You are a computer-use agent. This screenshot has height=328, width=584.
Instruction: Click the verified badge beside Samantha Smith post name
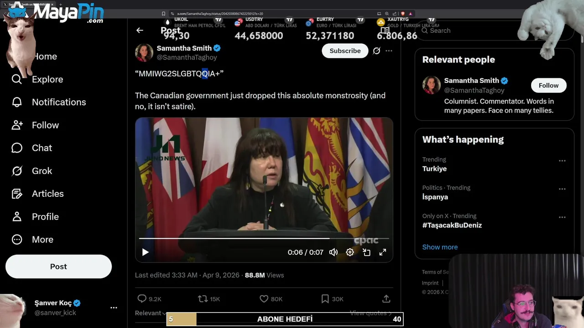tap(217, 48)
